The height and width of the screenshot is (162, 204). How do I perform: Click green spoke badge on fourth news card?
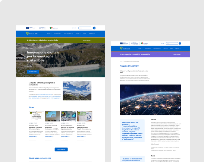coord(79,113)
